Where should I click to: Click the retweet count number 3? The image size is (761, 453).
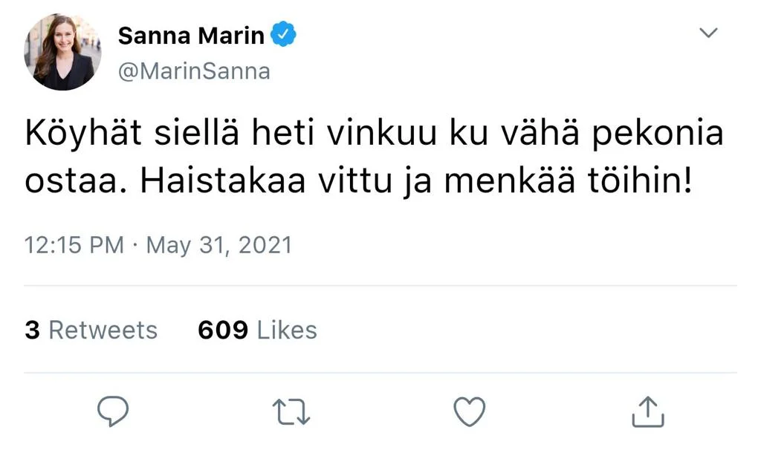(x=32, y=330)
